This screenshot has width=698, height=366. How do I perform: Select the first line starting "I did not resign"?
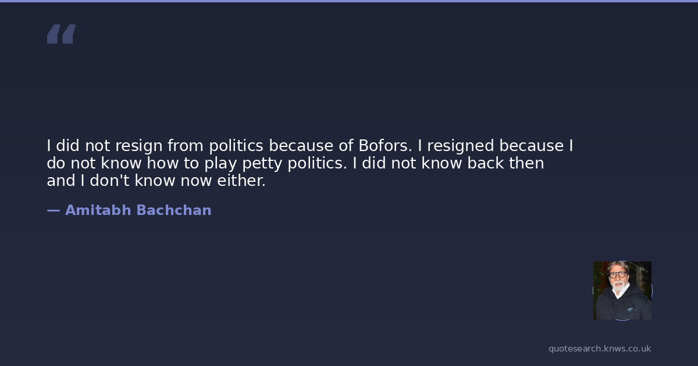(309, 146)
